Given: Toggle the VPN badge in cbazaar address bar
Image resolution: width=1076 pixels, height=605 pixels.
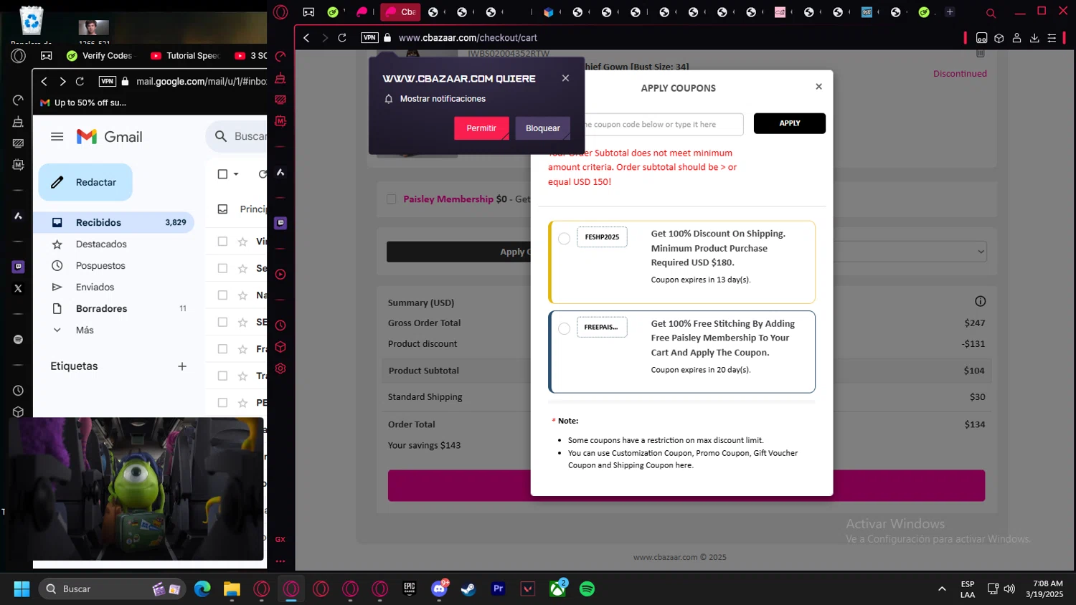Looking at the screenshot, I should [369, 37].
